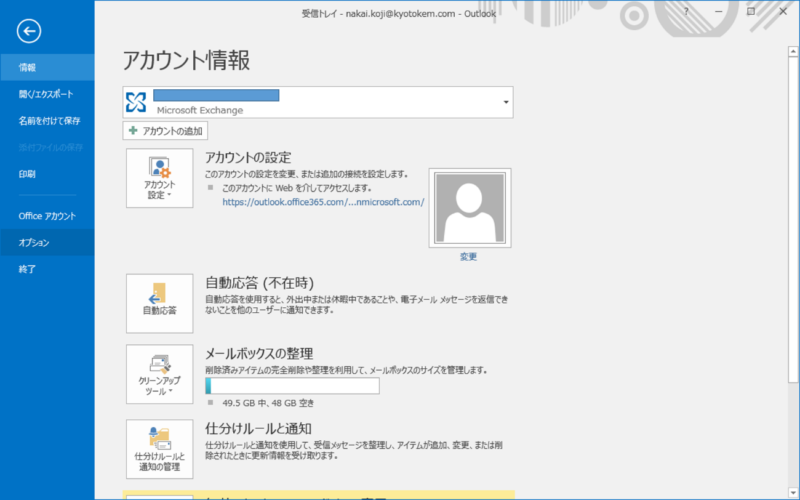The width and height of the screenshot is (800, 500).
Task: Click the help question mark icon
Action: point(686,12)
